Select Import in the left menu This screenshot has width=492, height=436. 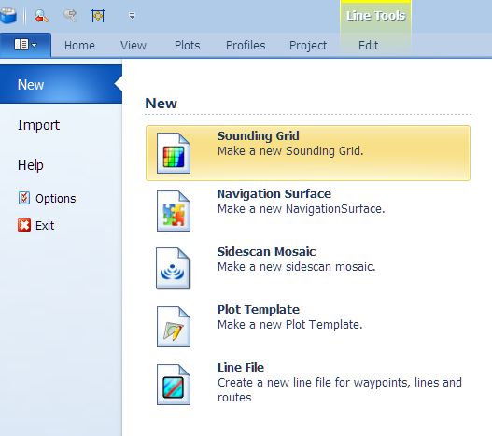coord(38,125)
